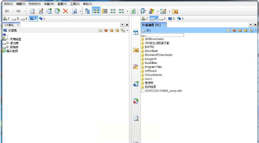Open right panel tab list dropdown

click(251, 25)
